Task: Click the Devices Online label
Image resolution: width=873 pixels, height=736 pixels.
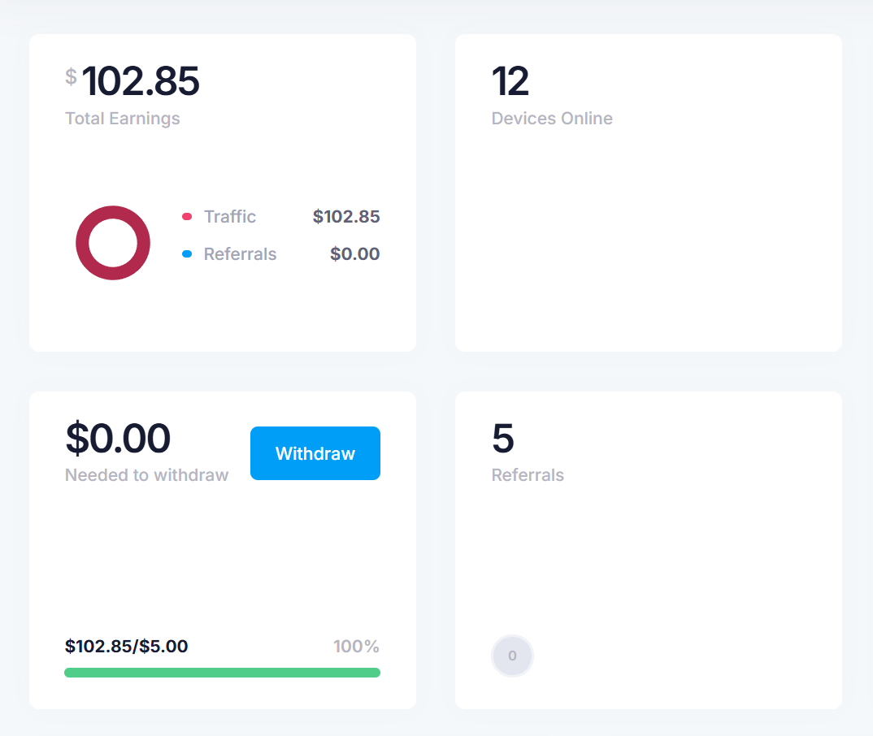Action: [552, 119]
